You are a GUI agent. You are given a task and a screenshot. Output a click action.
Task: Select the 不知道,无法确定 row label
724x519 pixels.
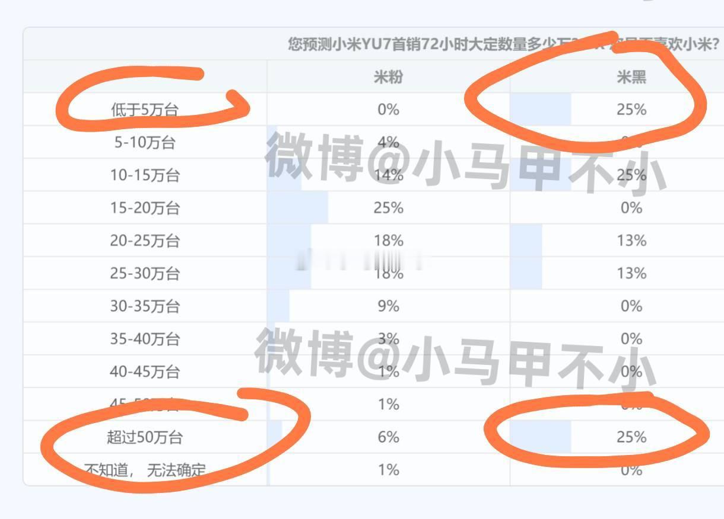click(145, 470)
